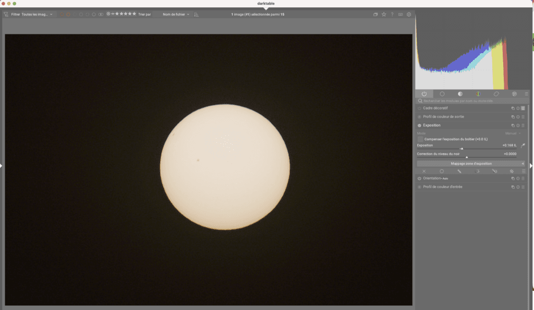Switch to the effects modules tab
The height and width of the screenshot is (310, 534).
coord(514,94)
